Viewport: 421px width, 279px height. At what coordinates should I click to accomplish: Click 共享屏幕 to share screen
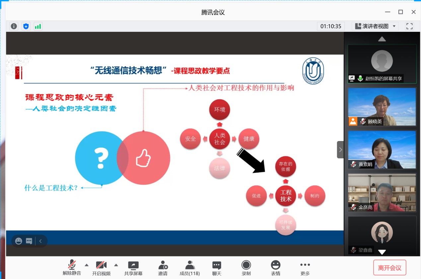133,268
